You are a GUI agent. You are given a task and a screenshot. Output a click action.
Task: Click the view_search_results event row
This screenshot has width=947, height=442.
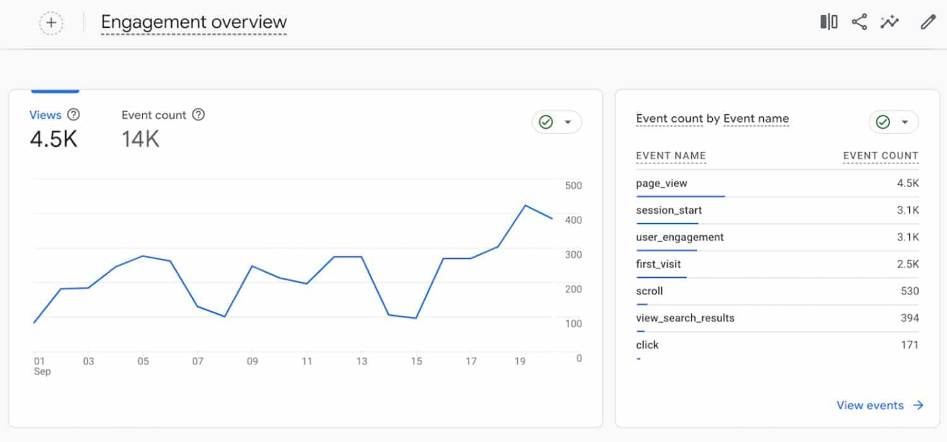pos(777,318)
